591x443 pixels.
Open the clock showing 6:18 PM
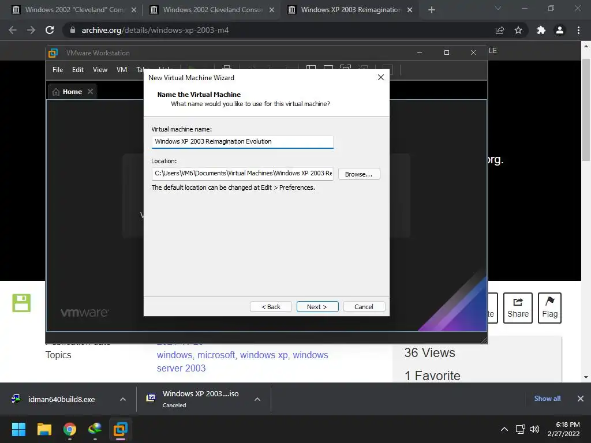click(x=563, y=429)
